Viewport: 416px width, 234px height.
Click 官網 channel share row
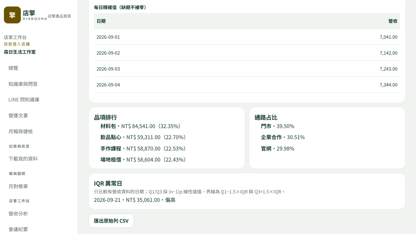pyautogui.click(x=278, y=149)
